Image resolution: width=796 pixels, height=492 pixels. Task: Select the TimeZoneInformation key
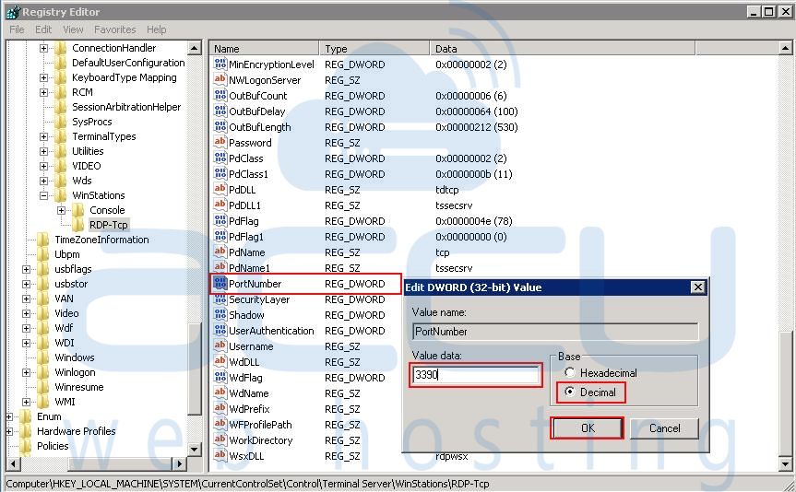coord(101,240)
